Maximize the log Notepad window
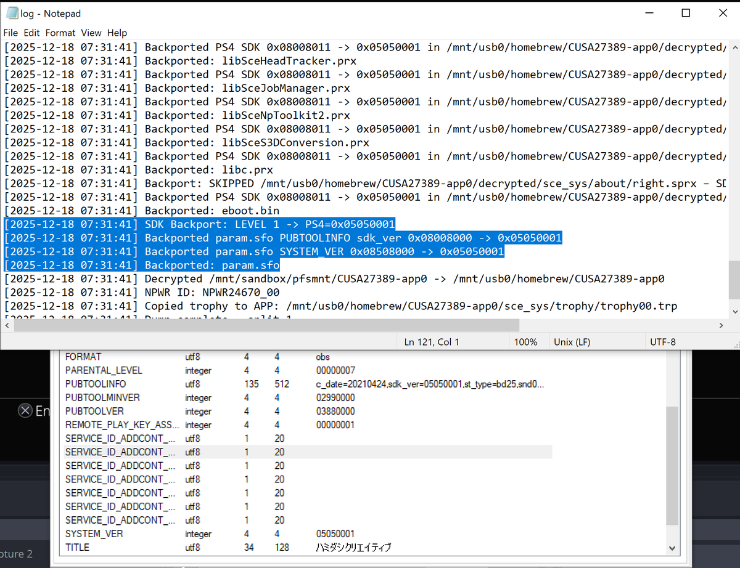Viewport: 740px width, 568px height. coord(686,13)
